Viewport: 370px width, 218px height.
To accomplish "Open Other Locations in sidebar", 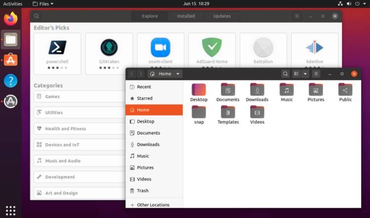I will click(154, 205).
